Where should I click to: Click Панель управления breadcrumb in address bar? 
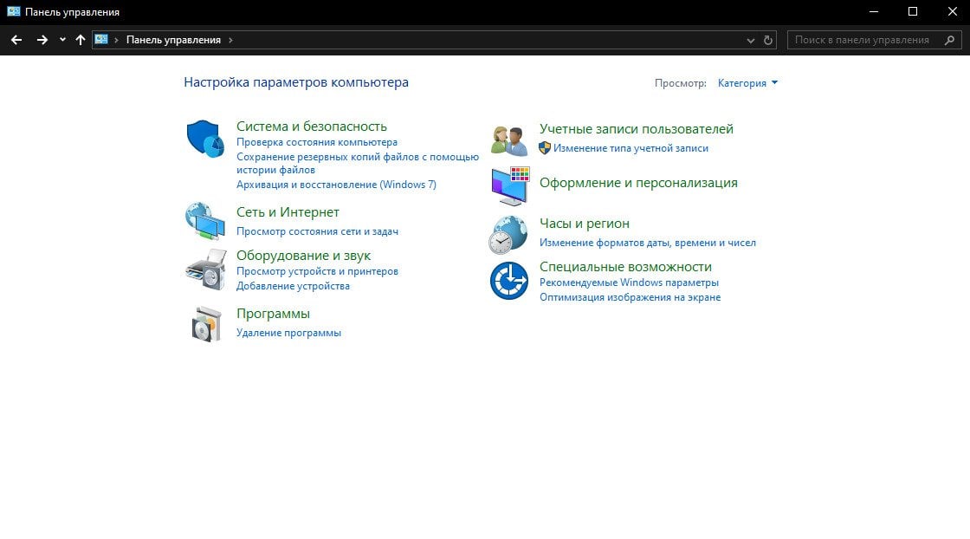pos(173,40)
